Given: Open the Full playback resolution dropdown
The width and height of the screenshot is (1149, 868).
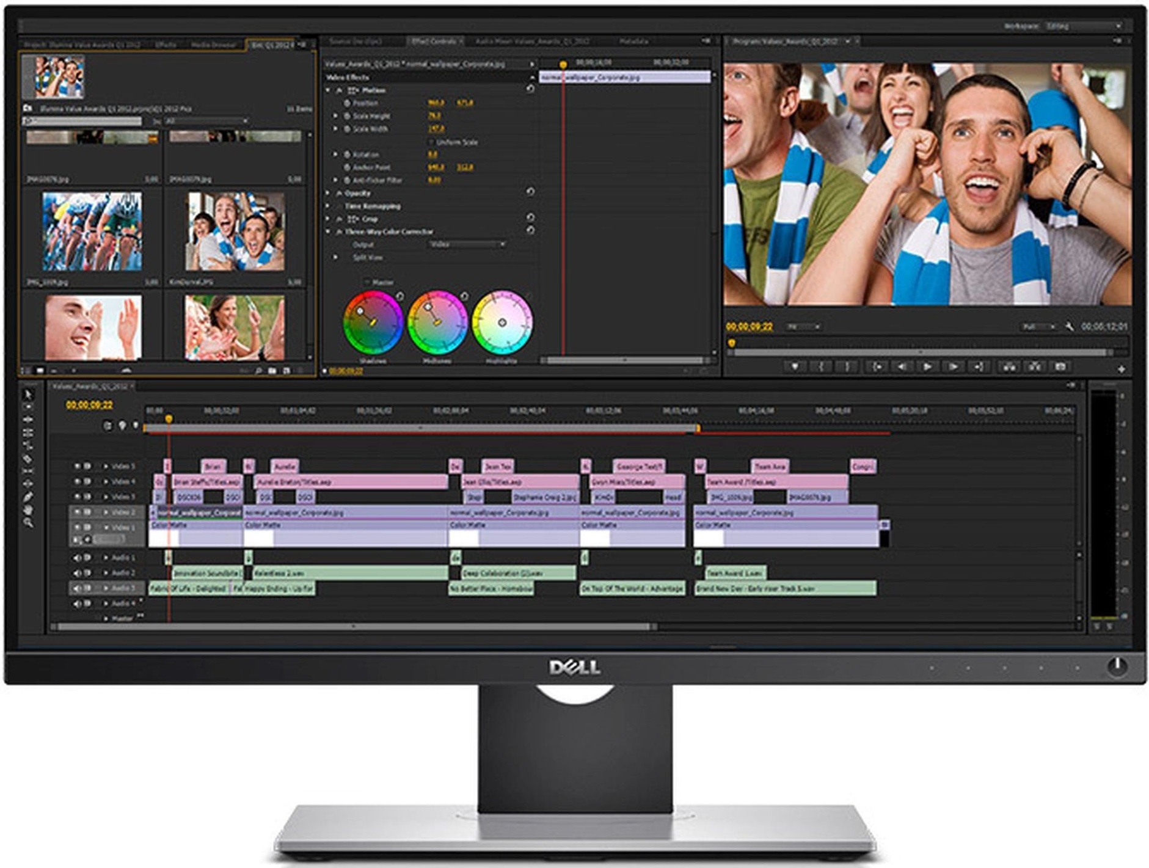Looking at the screenshot, I should click(1038, 327).
